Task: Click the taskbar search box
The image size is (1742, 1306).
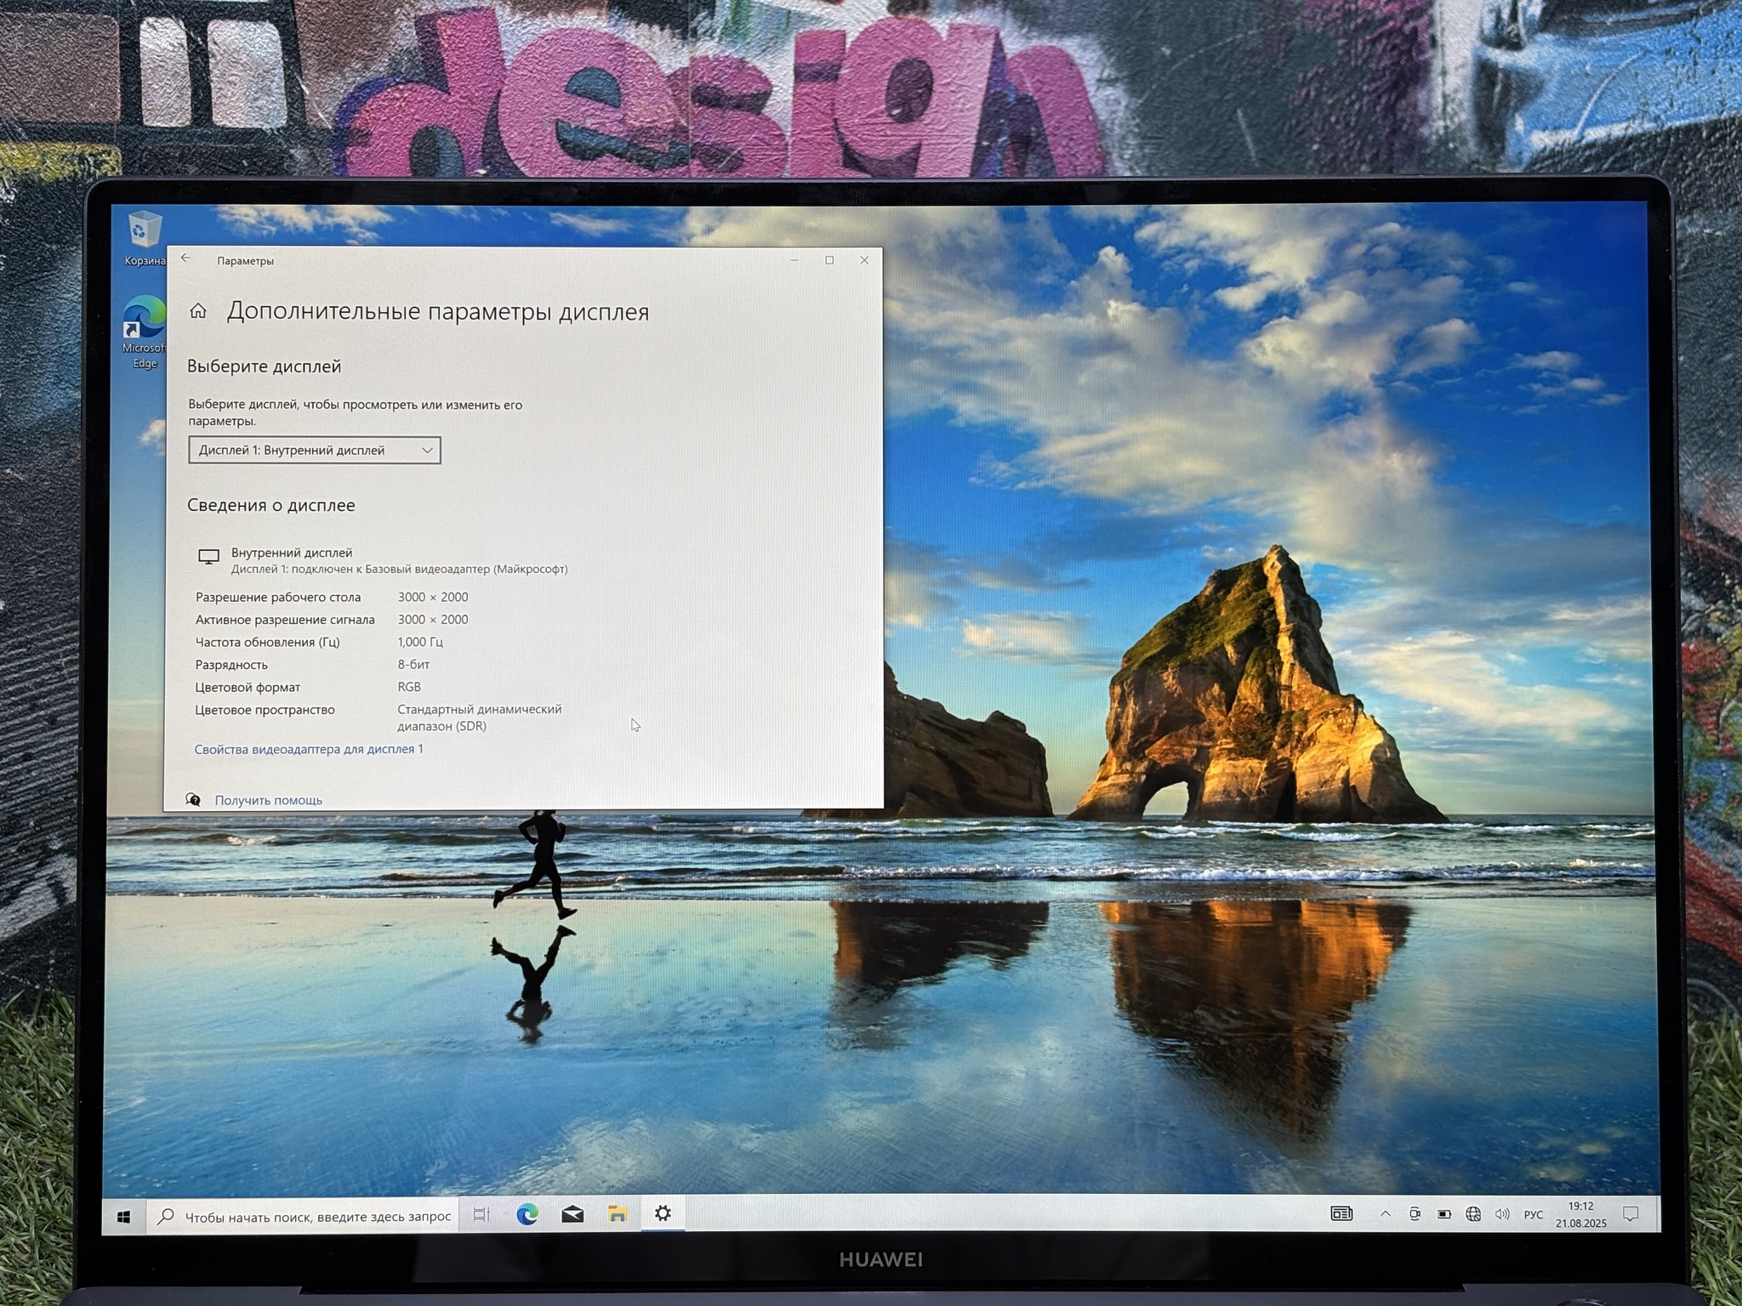Action: [x=305, y=1217]
